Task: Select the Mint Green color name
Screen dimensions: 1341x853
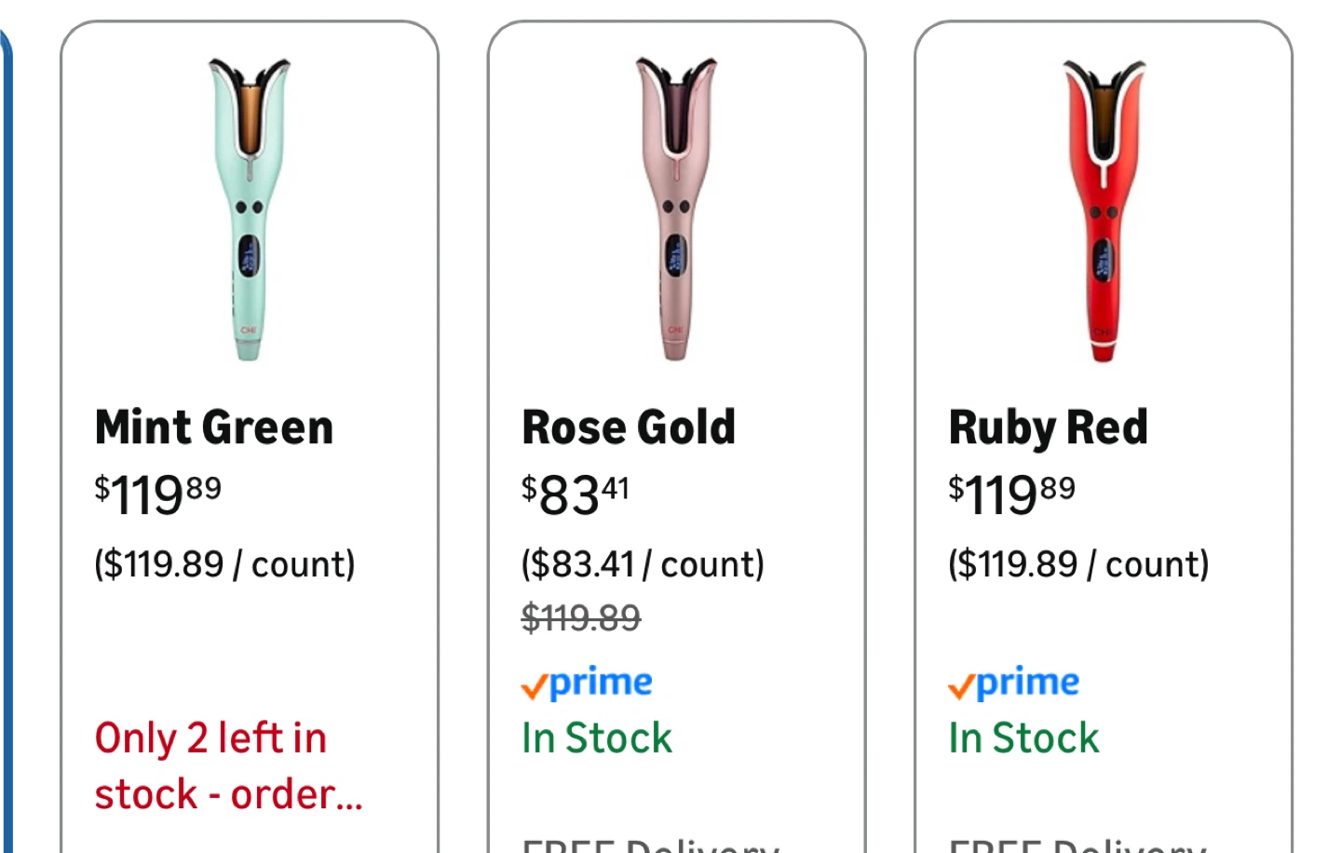Action: [214, 427]
